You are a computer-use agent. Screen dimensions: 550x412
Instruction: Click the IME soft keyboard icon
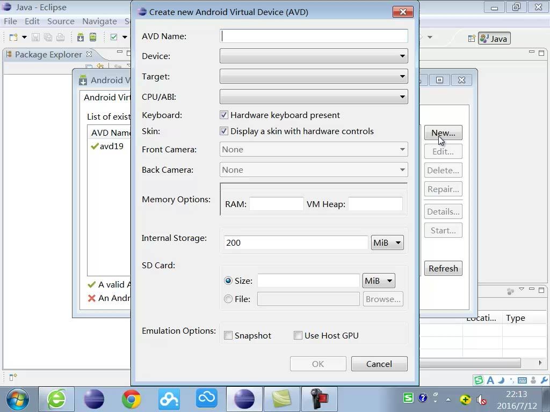pyautogui.click(x=522, y=380)
